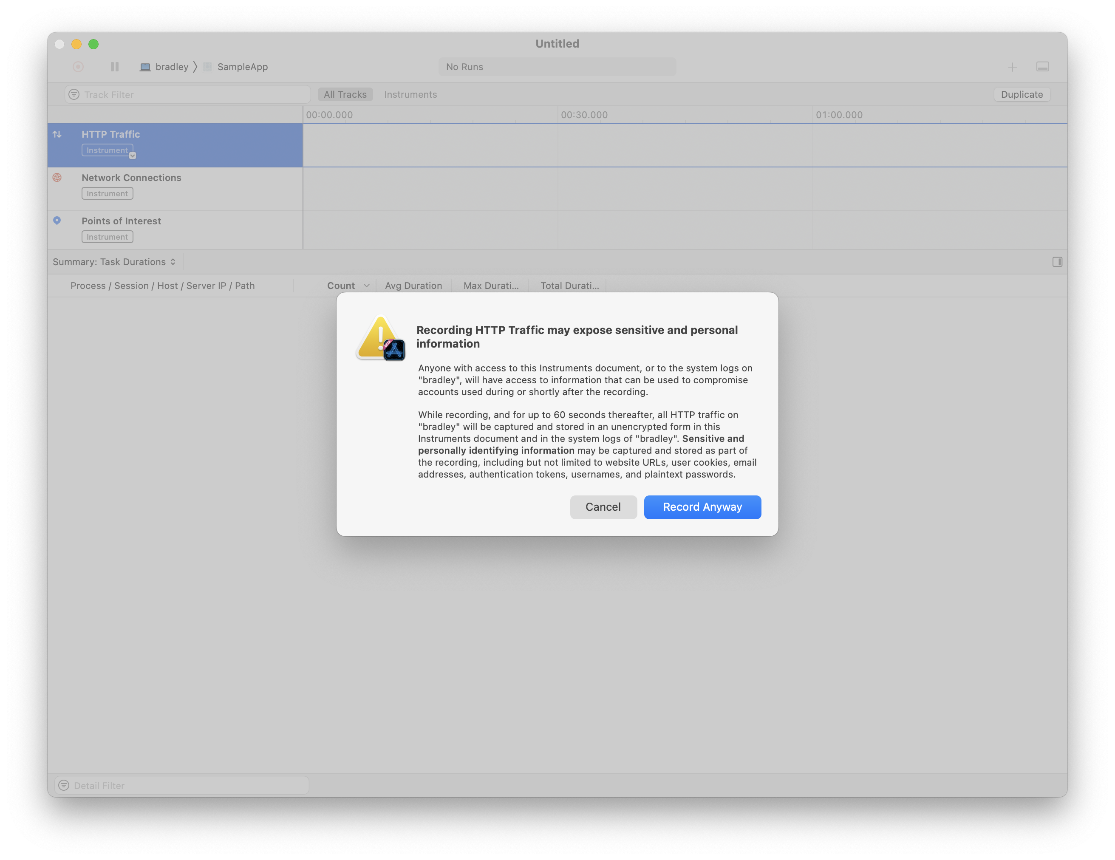Toggle the bottom detail pane icon
Screen dimensions: 1115x860
(x=1042, y=67)
